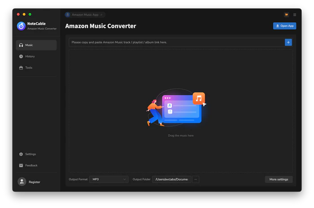Click the green maximize window button
Image resolution: width=314 pixels, height=208 pixels.
30,14
